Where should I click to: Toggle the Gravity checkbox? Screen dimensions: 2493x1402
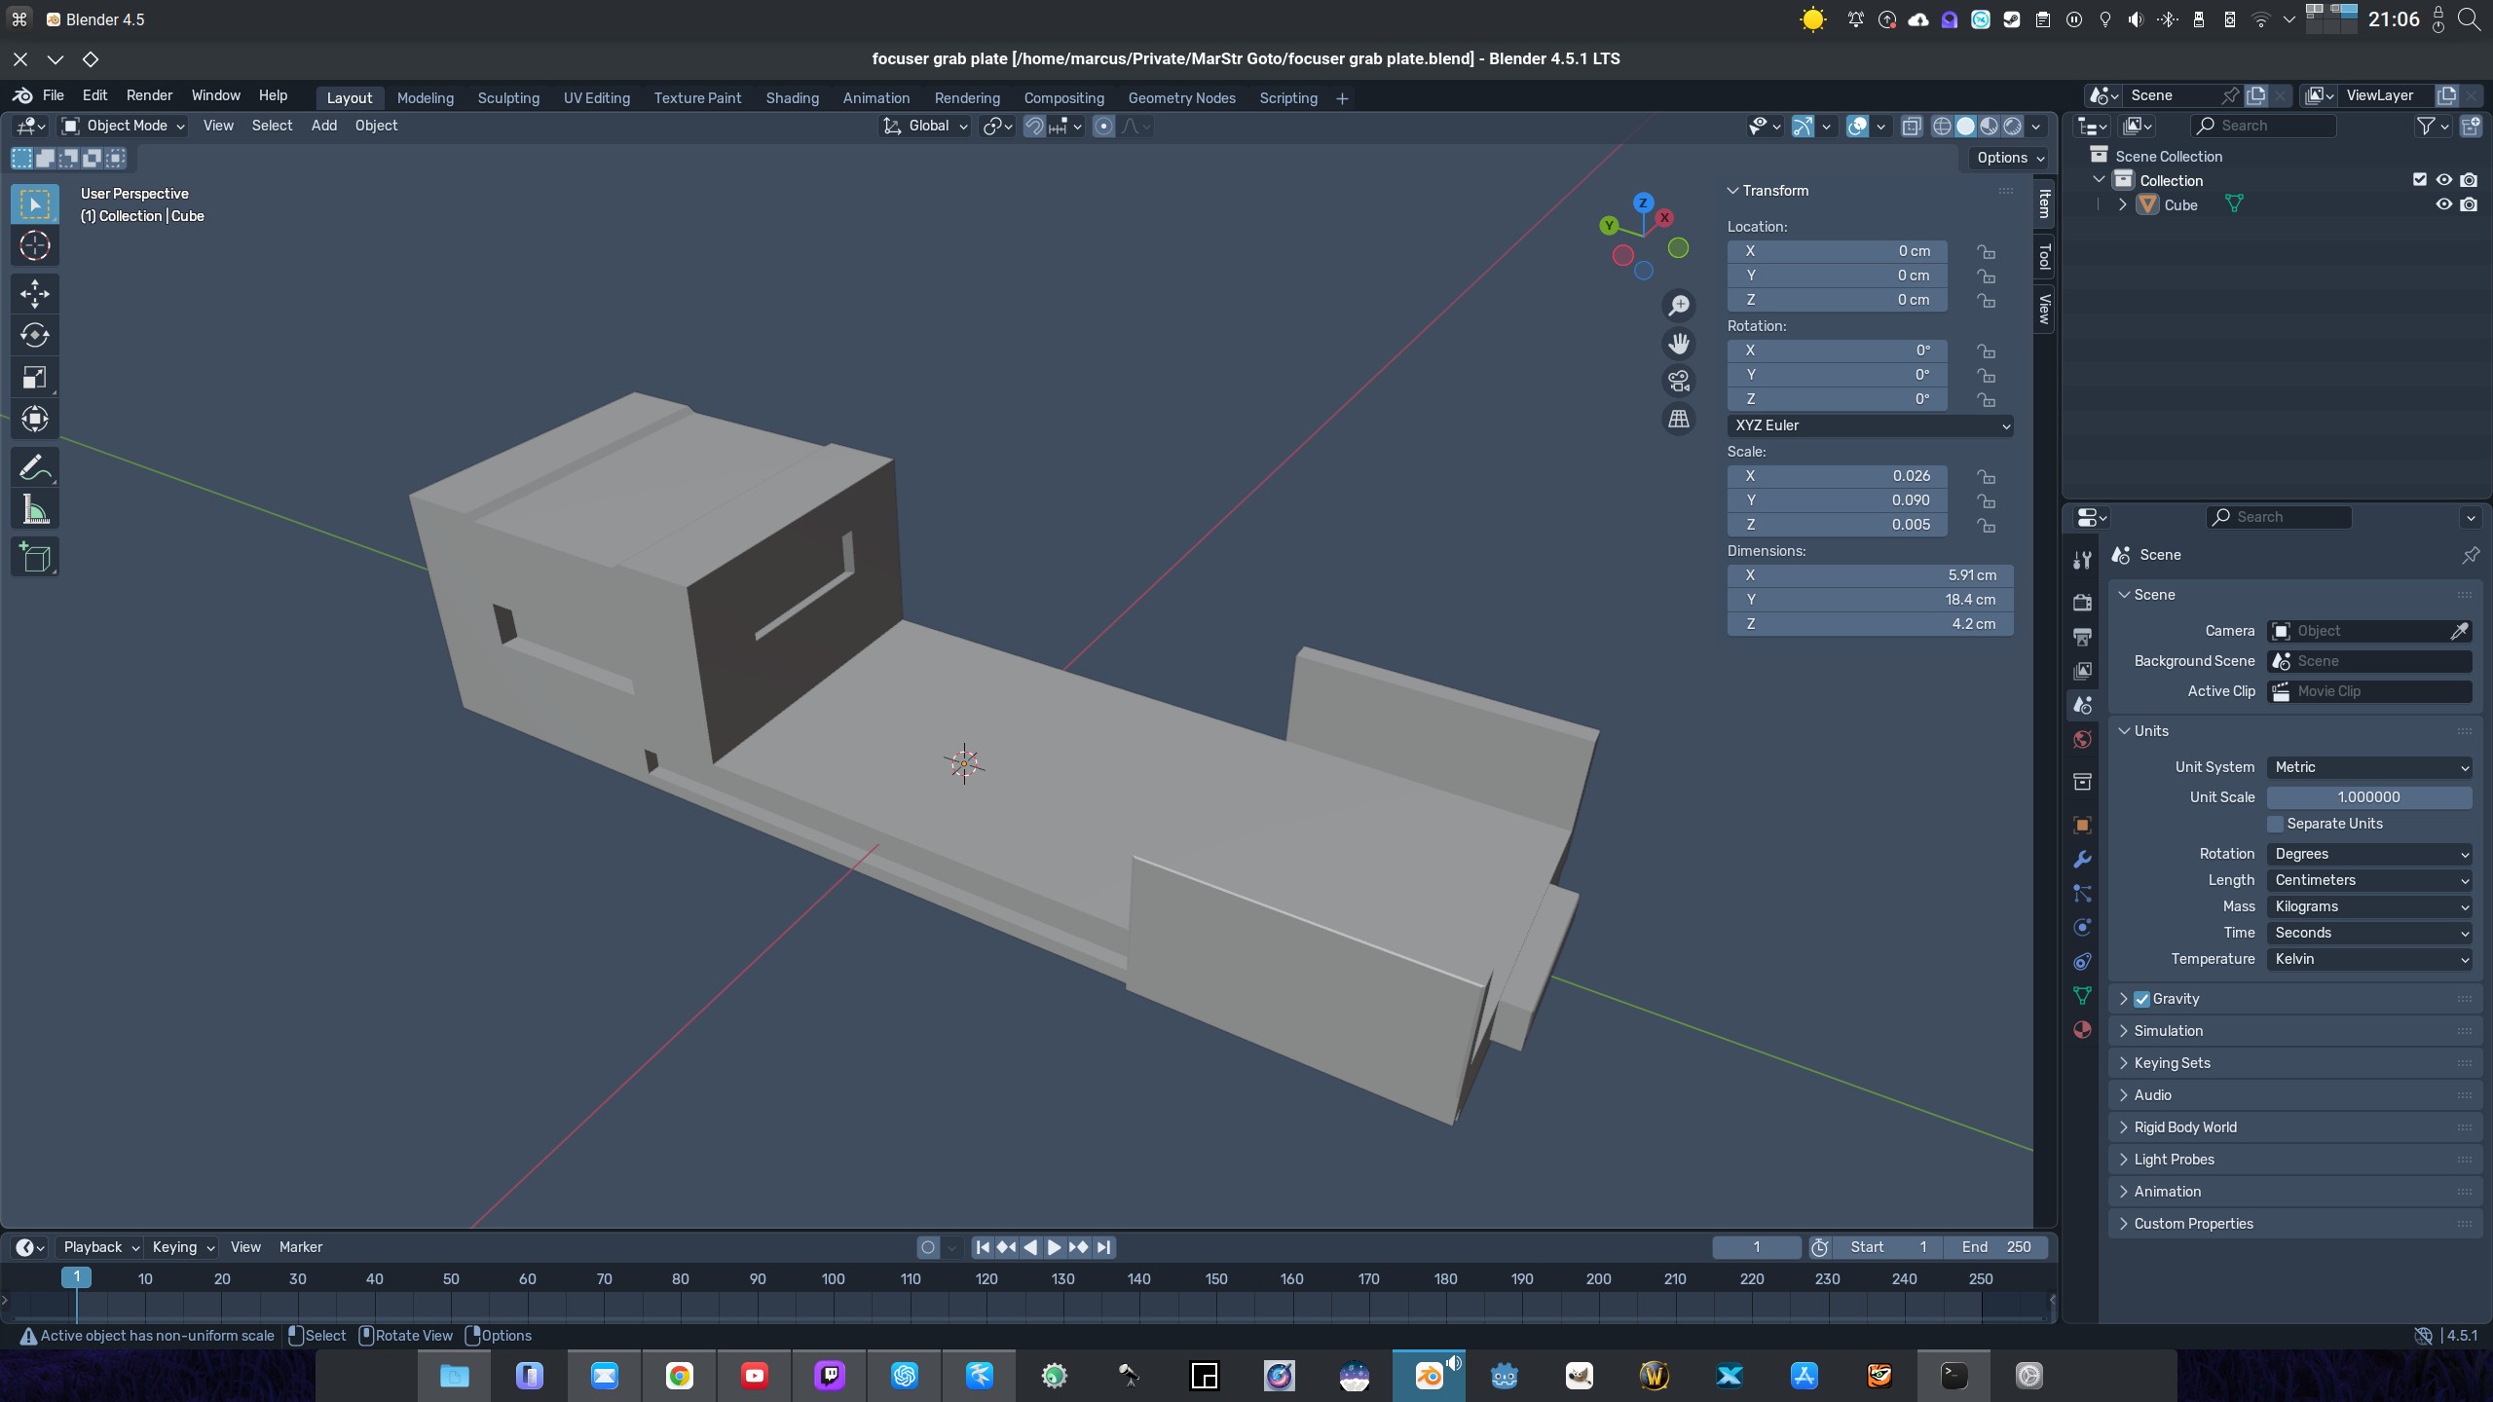[2141, 999]
